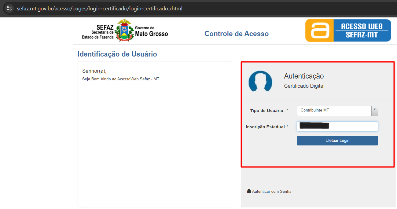Click the padlock icon beside Autenticar com Senha
Image resolution: width=397 pixels, height=209 pixels.
pyautogui.click(x=249, y=191)
